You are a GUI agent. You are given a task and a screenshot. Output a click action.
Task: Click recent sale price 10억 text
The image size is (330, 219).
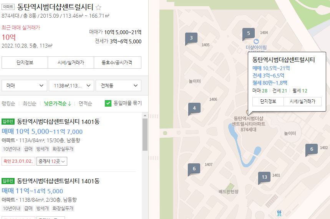coord(9,37)
